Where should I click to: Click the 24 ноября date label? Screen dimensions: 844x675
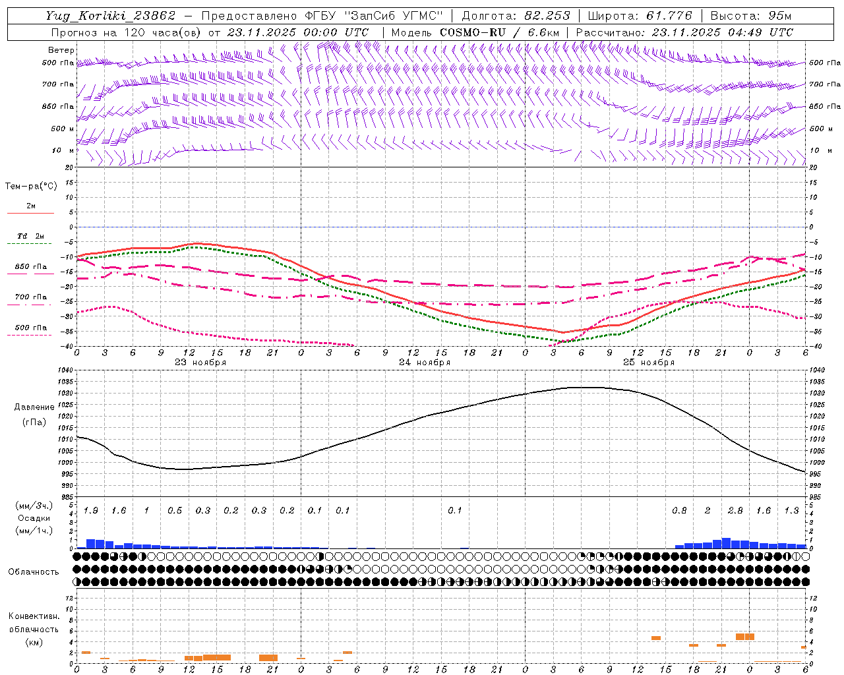tap(425, 363)
